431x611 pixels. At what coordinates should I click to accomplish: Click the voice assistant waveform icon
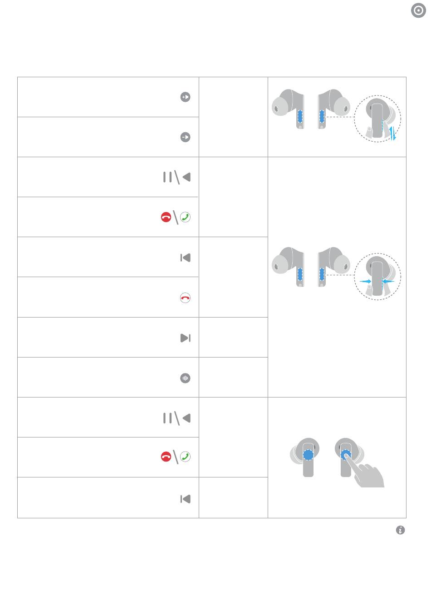tap(185, 378)
